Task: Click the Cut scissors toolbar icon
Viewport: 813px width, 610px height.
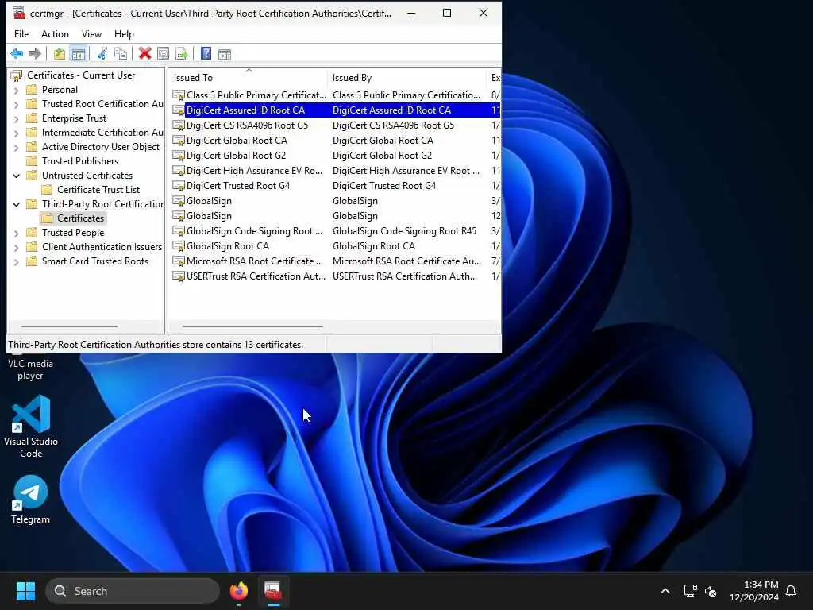Action: 102,53
